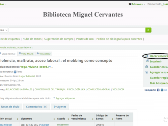
Task: Open the Pautas de uso link
Action: (85, 39)
